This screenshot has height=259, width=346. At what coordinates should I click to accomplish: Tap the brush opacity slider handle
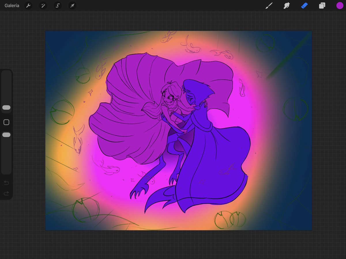coord(6,135)
